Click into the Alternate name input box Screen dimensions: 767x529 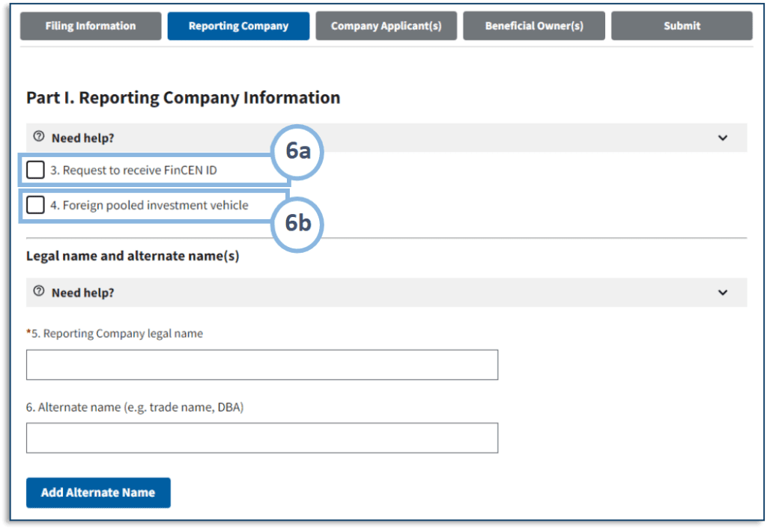[262, 438]
